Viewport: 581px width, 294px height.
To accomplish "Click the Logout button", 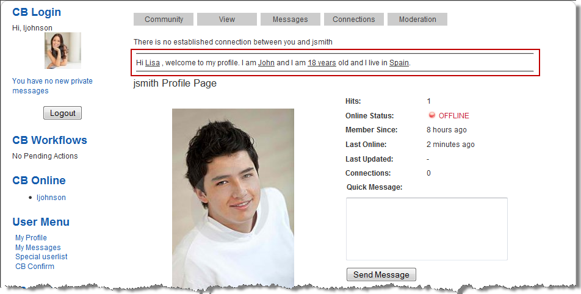I will click(x=62, y=113).
